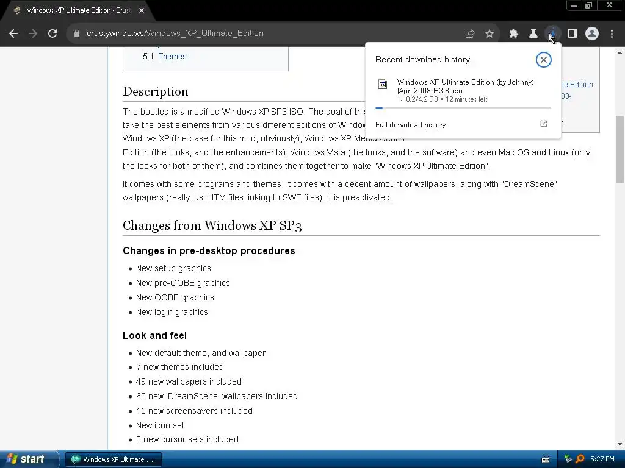Reload the current page
Image resolution: width=625 pixels, height=468 pixels.
coord(52,34)
